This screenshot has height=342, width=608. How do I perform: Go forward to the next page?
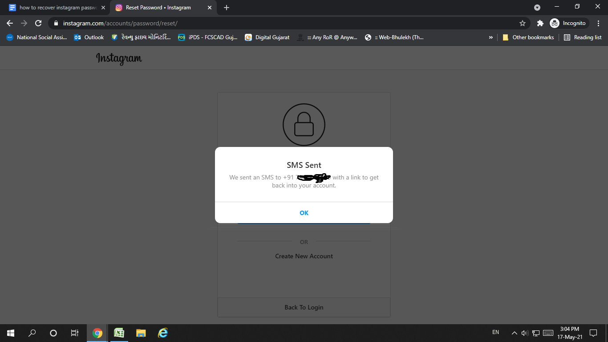pyautogui.click(x=24, y=23)
